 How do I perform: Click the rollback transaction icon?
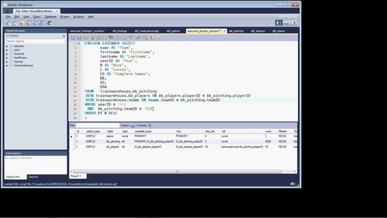[125, 38]
